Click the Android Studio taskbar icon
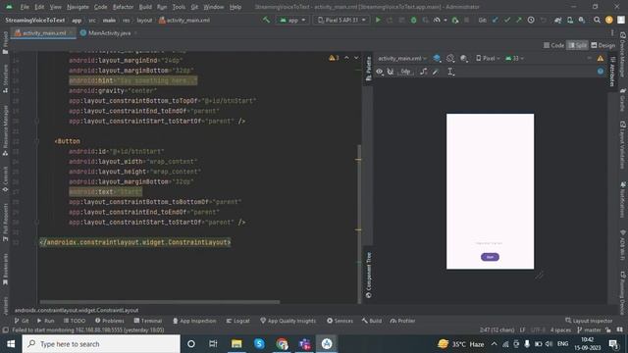 327,344
